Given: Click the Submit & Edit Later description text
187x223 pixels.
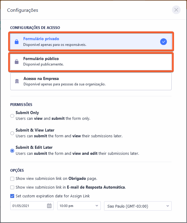Looking at the screenshot, I should (x=77, y=153).
